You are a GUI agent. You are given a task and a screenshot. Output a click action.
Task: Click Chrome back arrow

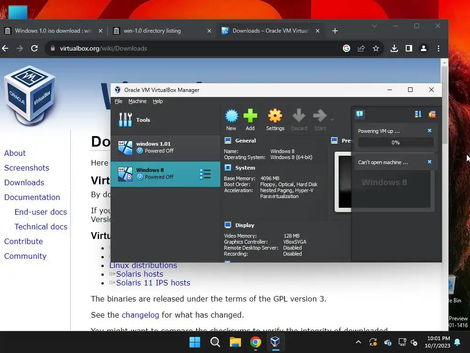[5, 48]
